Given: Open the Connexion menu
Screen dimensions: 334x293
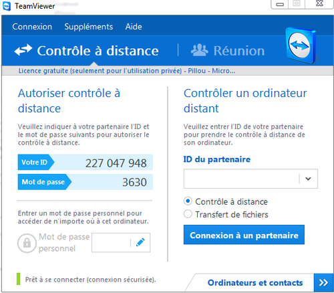Looking at the screenshot, I should [x=32, y=27].
